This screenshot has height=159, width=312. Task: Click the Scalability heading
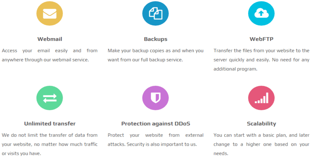coord(261,124)
